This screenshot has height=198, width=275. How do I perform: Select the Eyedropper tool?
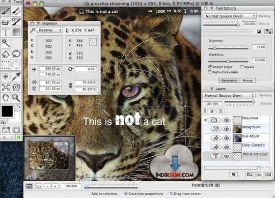click(x=16, y=76)
